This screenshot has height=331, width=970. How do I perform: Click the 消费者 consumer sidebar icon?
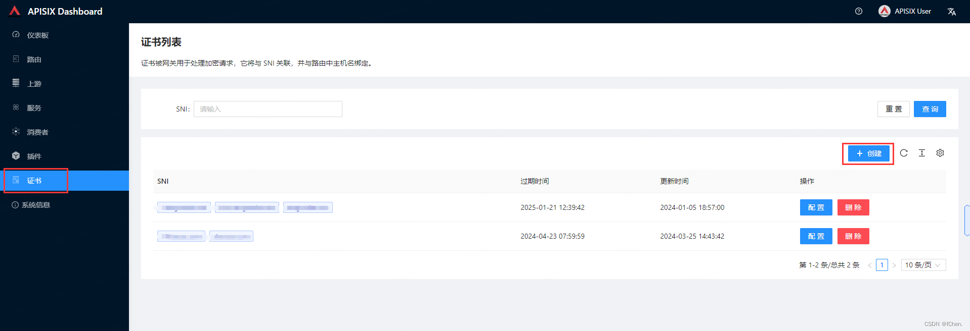(16, 132)
